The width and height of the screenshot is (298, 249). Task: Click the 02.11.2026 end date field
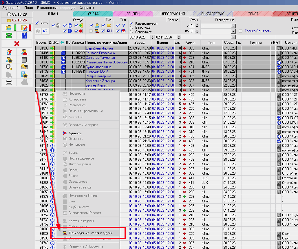(166, 37)
